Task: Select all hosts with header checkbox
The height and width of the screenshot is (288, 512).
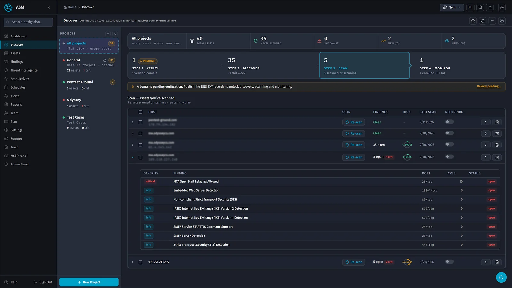Action: [140, 112]
